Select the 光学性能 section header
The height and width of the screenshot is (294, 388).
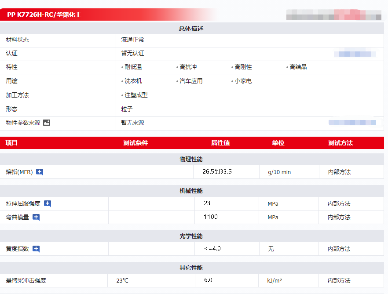(191, 236)
